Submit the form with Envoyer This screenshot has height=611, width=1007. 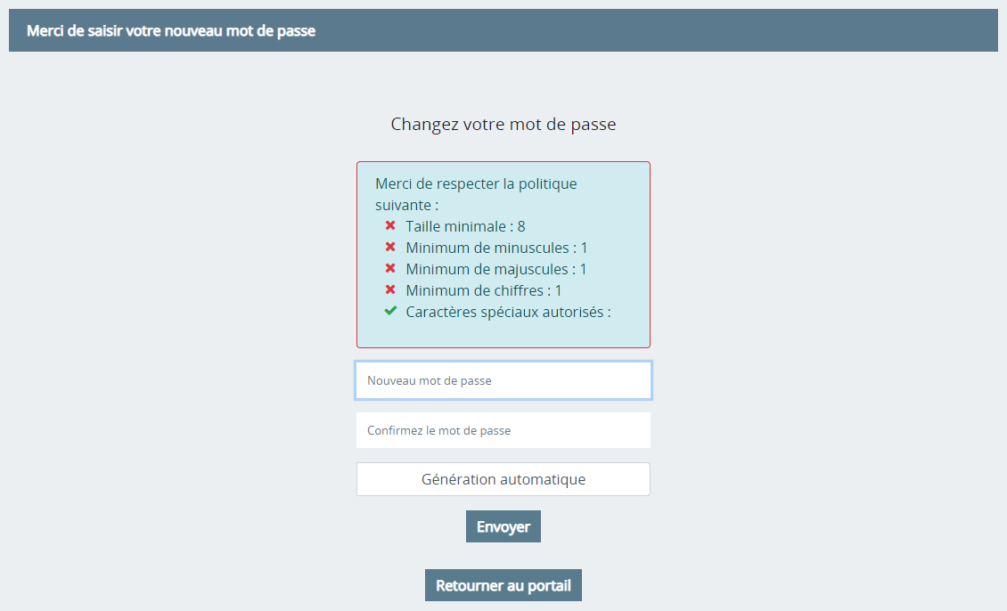(503, 526)
